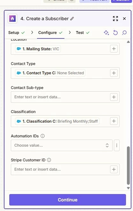Screen dimensions: 133x211
Task: Click the refresh fields circular arrow icon
Action: [x=115, y=33]
